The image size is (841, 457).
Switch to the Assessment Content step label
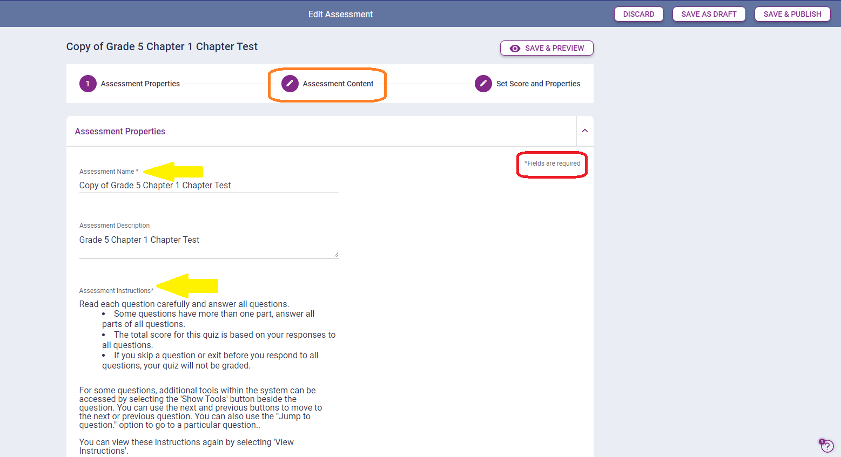coord(338,84)
